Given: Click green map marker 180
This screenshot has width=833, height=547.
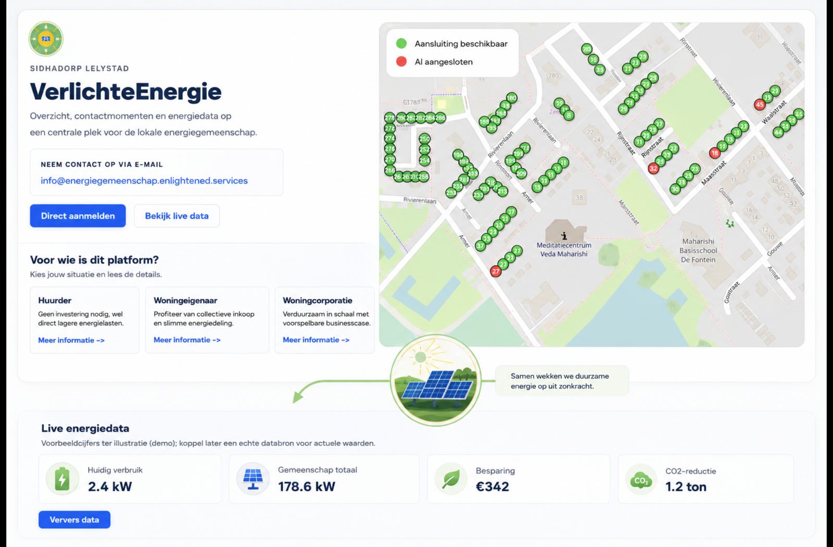Looking at the screenshot, I should 511,97.
